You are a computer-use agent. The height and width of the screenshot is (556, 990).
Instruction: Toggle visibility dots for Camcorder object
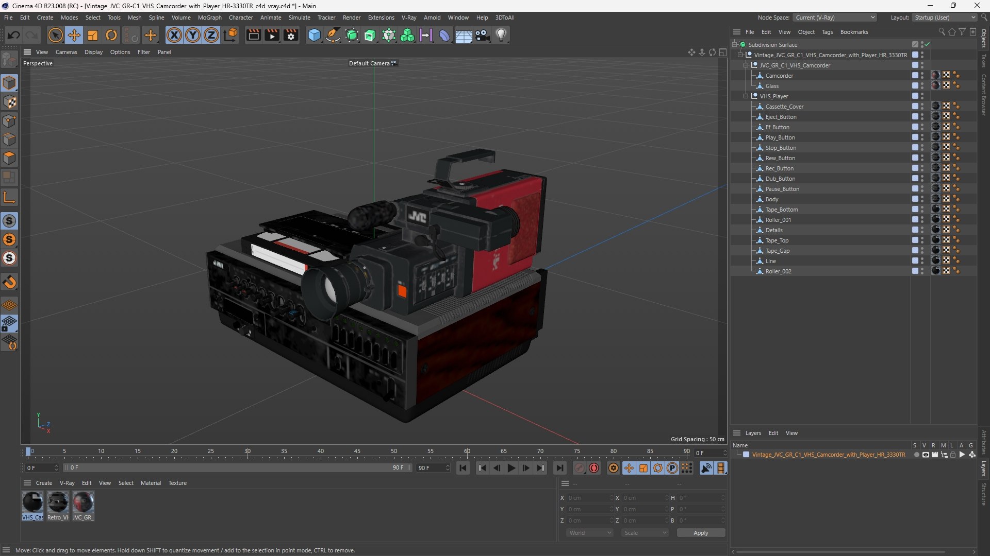922,76
